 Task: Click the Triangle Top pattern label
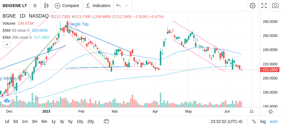[77, 24]
